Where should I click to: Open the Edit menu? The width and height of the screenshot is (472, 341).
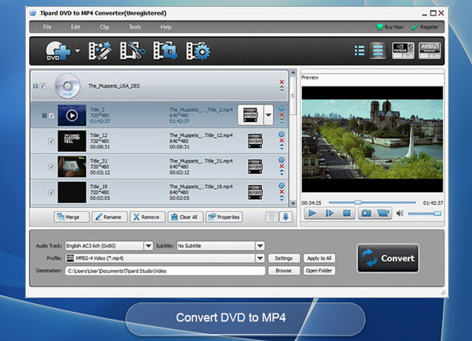[x=76, y=27]
